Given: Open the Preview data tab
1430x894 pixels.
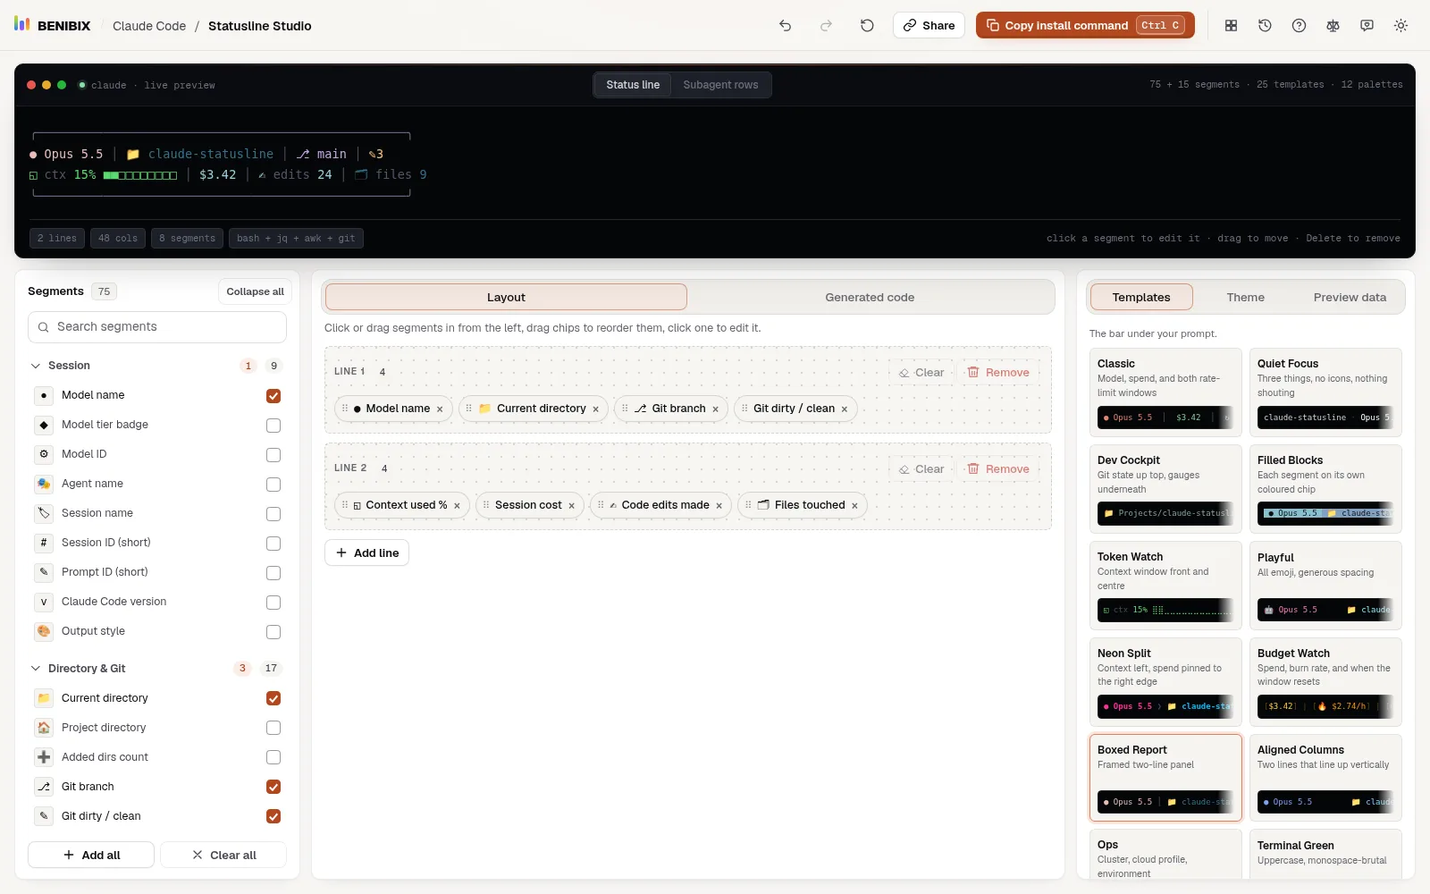Looking at the screenshot, I should coord(1350,298).
